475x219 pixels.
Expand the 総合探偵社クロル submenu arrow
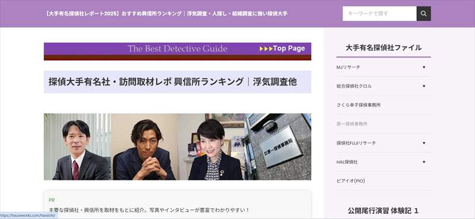pos(424,86)
